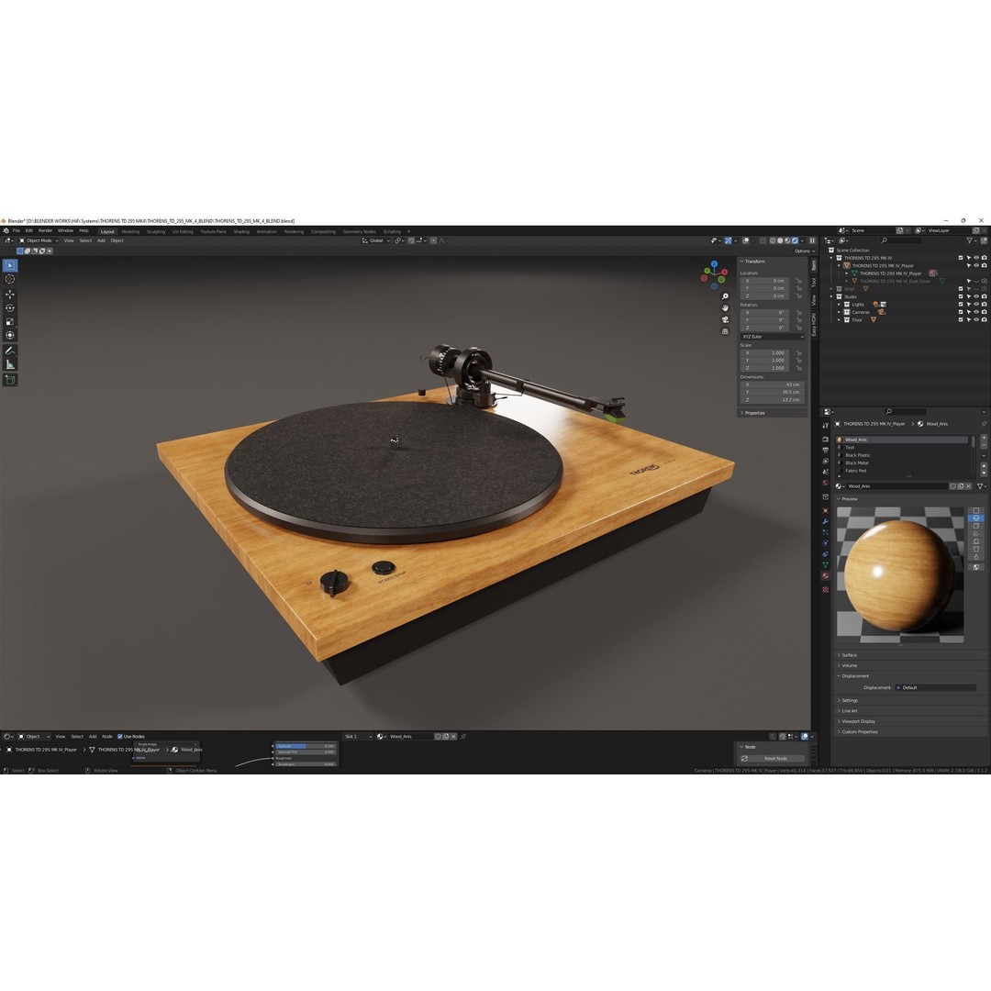This screenshot has height=991, width=991.
Task: Hide the THORENS TD 295 MK IV_Dust Cover object
Action: pyautogui.click(x=976, y=281)
